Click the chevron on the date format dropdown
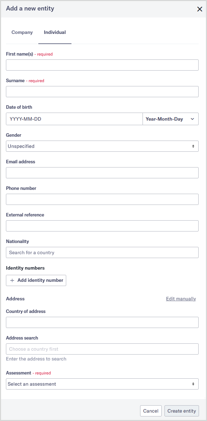This screenshot has width=207, height=421. pyautogui.click(x=192, y=119)
